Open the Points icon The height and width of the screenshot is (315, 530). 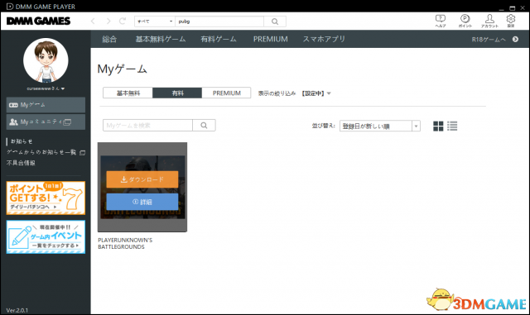[465, 21]
